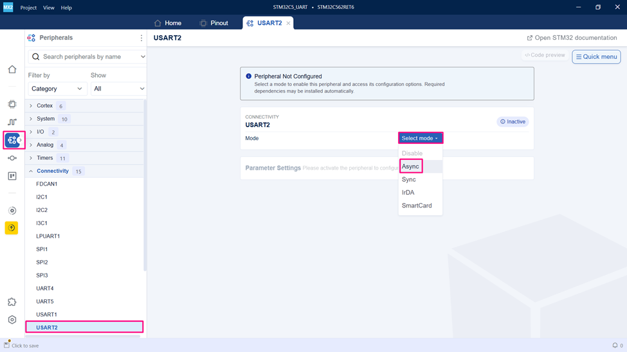This screenshot has height=352, width=627.
Task: Open the middleware link icon in sidebar
Action: tap(12, 158)
